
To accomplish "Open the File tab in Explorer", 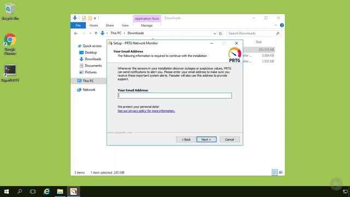I will click(78, 26).
